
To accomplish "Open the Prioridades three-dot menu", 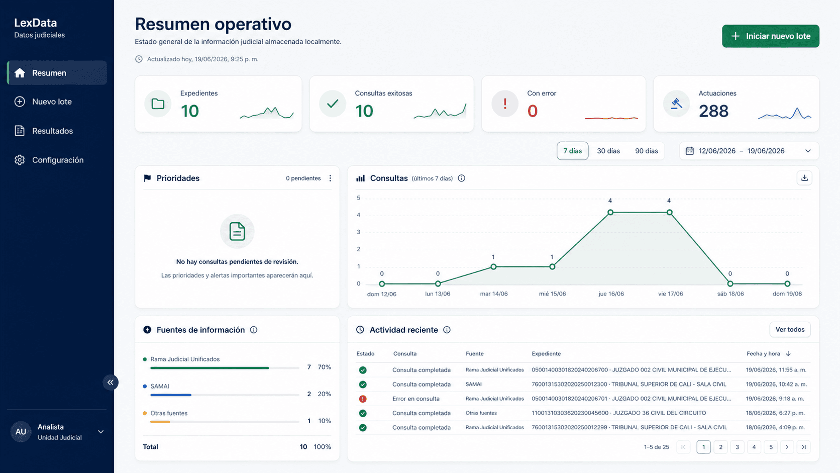I will pos(330,178).
